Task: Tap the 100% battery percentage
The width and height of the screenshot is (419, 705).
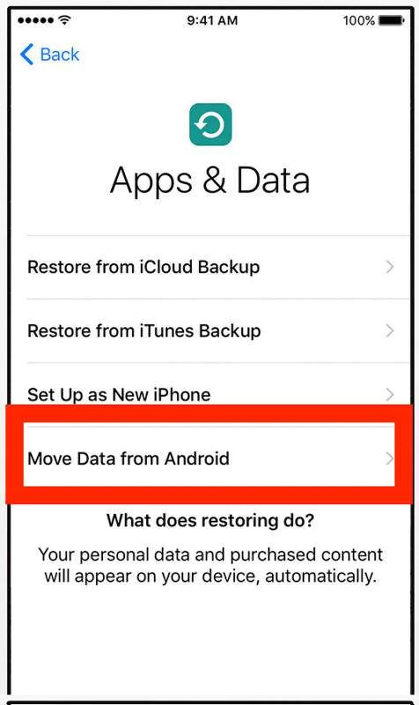Action: (x=359, y=20)
